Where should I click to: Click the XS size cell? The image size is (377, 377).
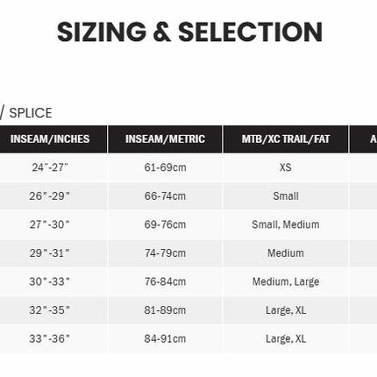286,167
